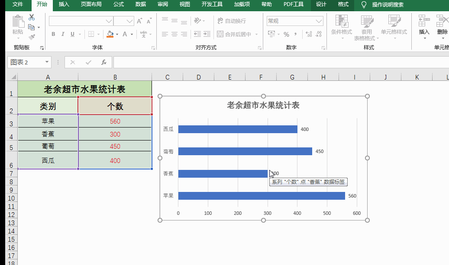
Task: Open Name Box dropdown showing 图表 2
Action: (47, 62)
